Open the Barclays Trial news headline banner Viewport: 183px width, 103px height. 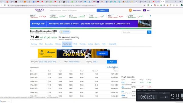coord(91,24)
